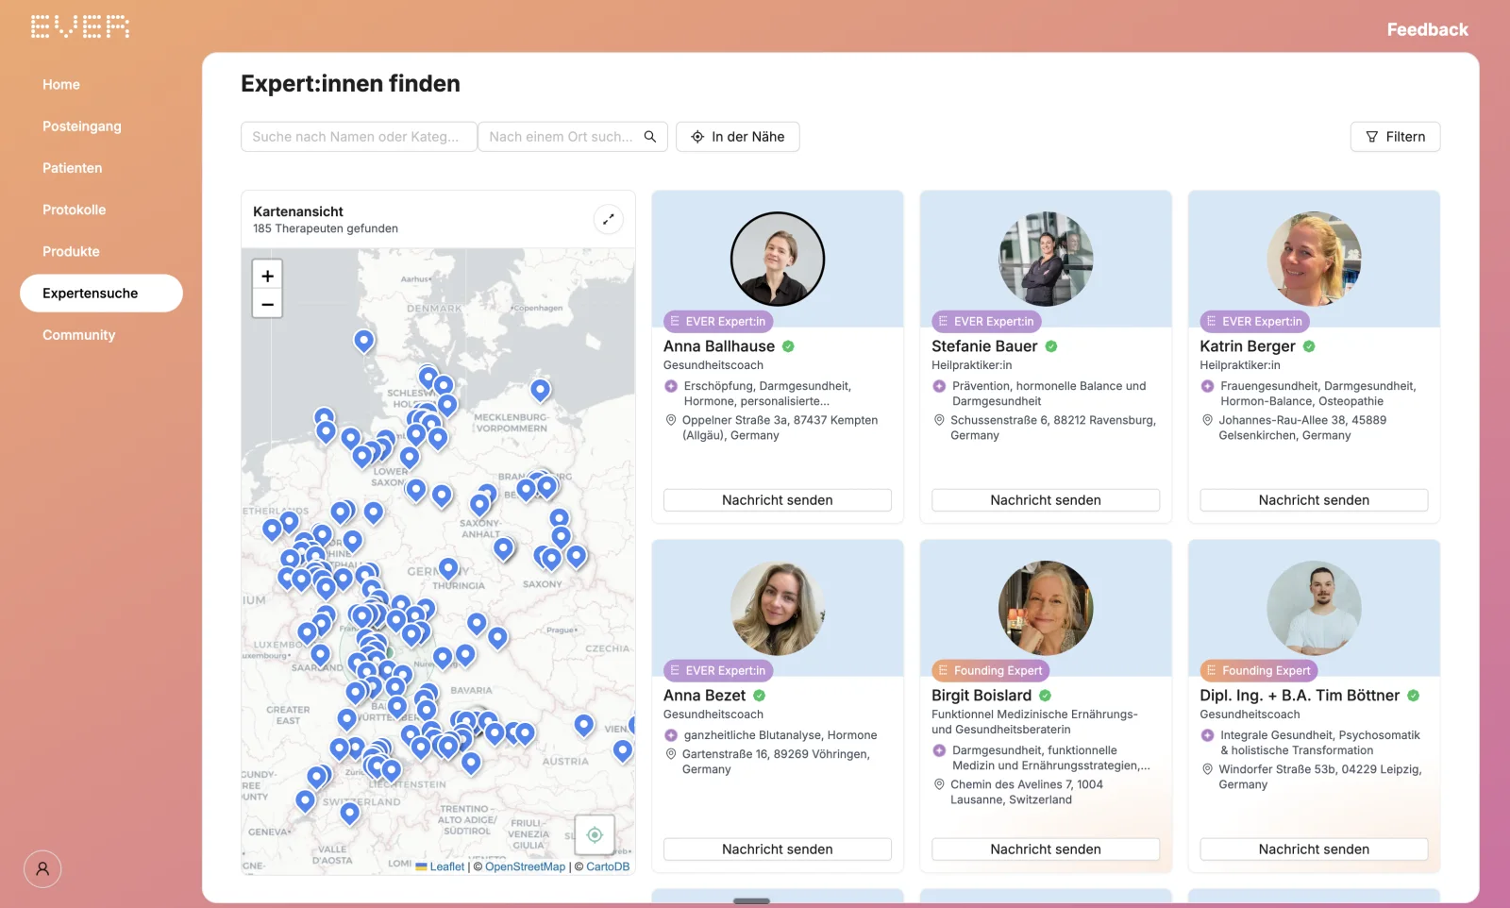Zoom in on the map
Viewport: 1510px width, 908px height.
click(x=267, y=276)
